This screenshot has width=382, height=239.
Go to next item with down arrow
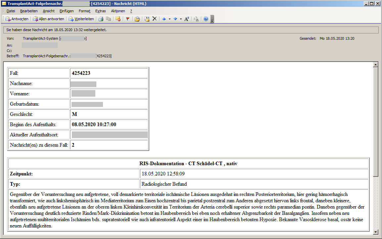tap(175, 19)
